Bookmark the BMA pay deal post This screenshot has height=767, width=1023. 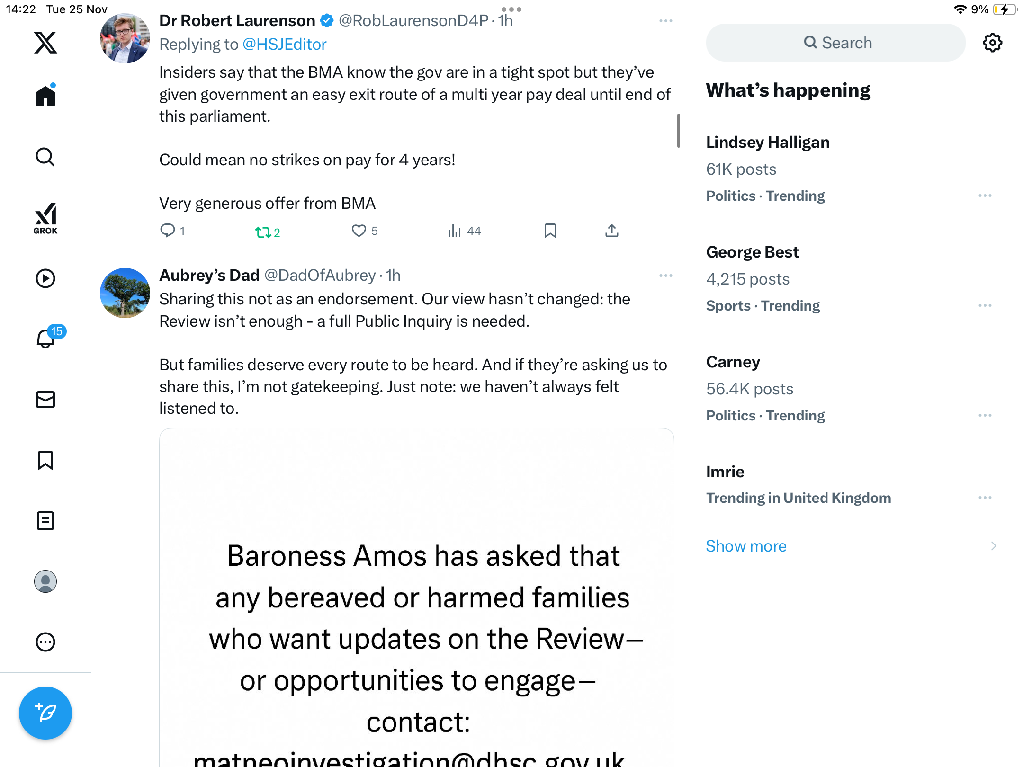(x=550, y=231)
